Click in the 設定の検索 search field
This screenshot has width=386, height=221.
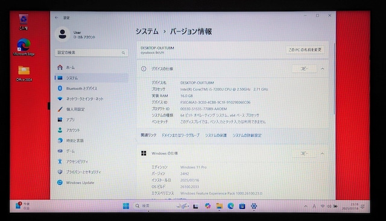click(x=91, y=52)
